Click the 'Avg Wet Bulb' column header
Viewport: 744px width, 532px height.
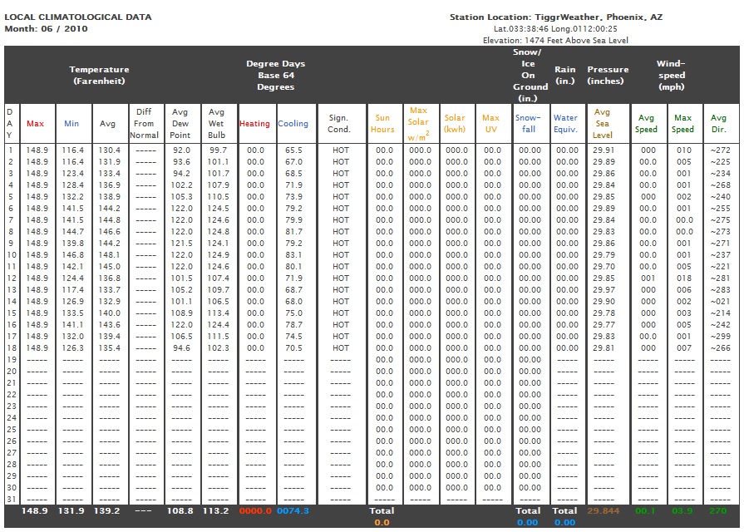tap(216, 123)
